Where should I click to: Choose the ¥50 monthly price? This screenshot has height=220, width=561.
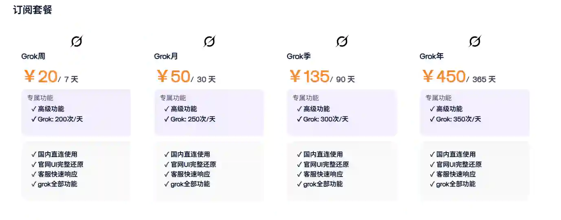point(174,76)
